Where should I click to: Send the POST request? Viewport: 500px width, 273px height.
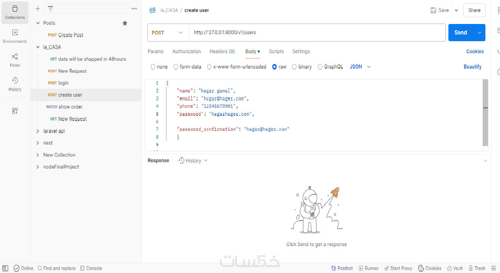pyautogui.click(x=461, y=33)
